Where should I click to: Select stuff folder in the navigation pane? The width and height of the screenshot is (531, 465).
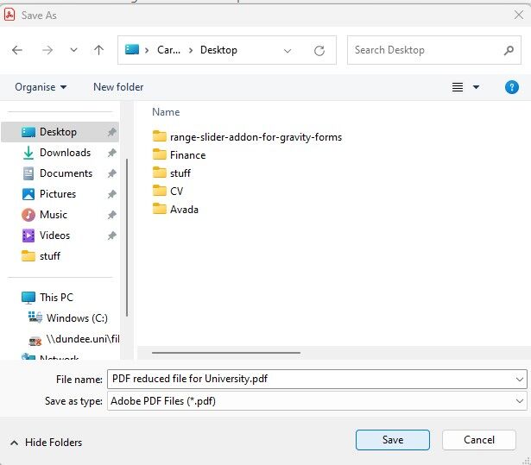point(60,256)
